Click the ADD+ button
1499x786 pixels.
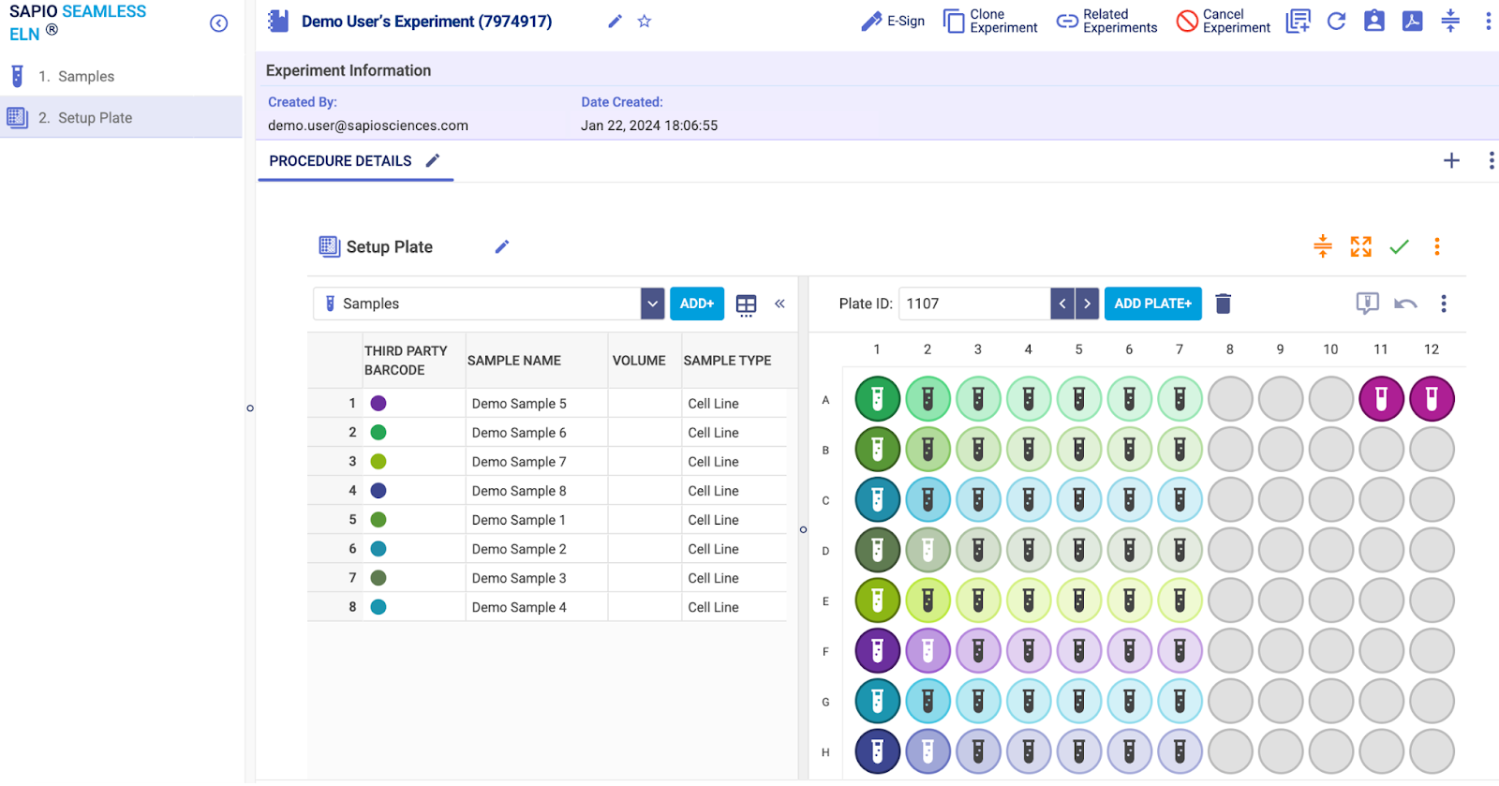(x=696, y=304)
